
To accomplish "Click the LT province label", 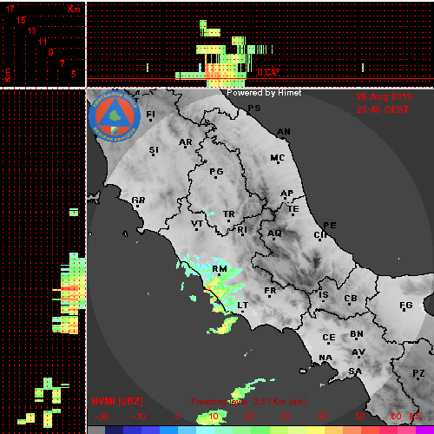I will (243, 305).
